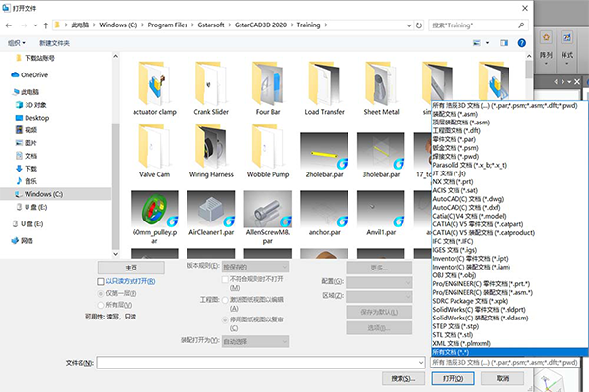
Task: Open the help question mark icon
Action: pos(522,43)
